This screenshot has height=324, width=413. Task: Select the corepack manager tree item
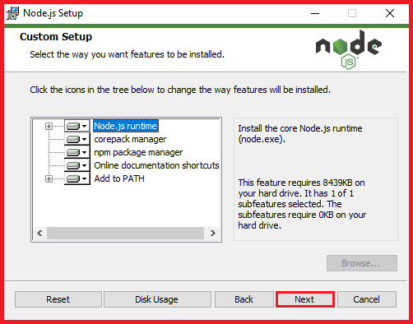(130, 139)
